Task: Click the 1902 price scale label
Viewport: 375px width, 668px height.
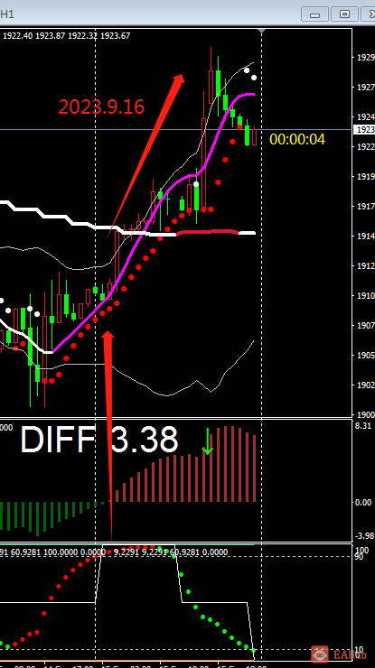Action: [366, 385]
